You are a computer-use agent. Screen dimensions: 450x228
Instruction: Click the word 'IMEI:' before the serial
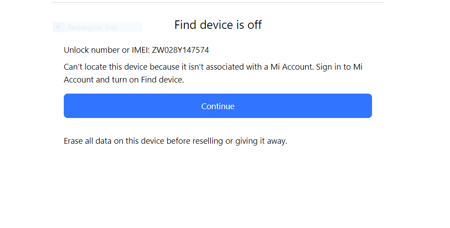141,50
